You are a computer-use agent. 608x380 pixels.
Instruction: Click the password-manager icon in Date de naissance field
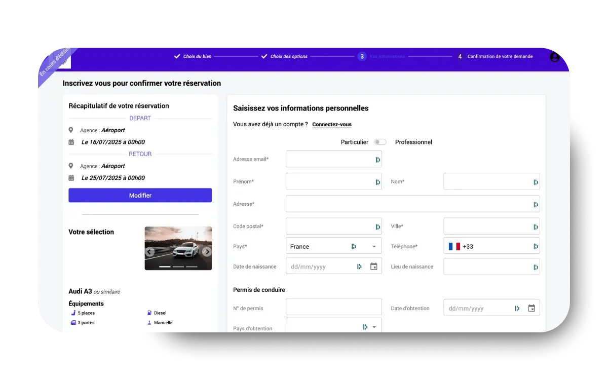(x=359, y=267)
